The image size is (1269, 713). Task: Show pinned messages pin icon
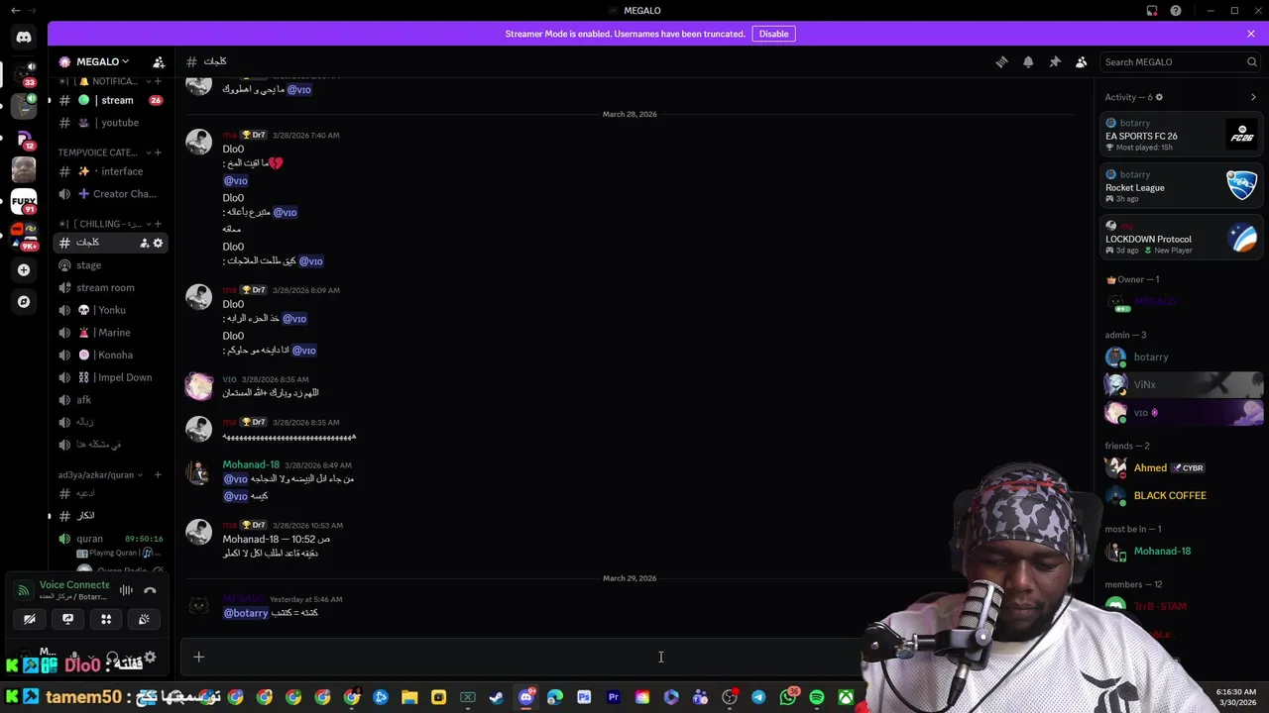pyautogui.click(x=1055, y=61)
